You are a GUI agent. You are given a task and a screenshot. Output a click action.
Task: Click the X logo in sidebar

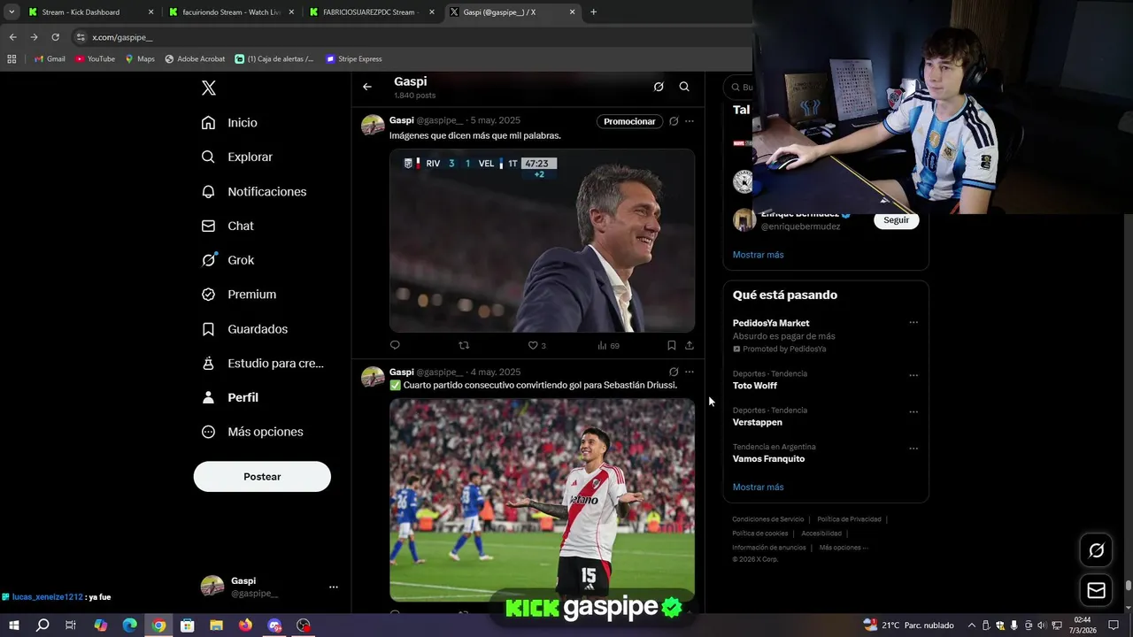point(208,88)
